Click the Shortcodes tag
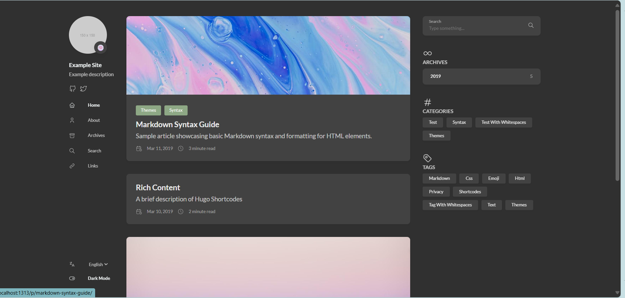The width and height of the screenshot is (625, 298). (470, 192)
